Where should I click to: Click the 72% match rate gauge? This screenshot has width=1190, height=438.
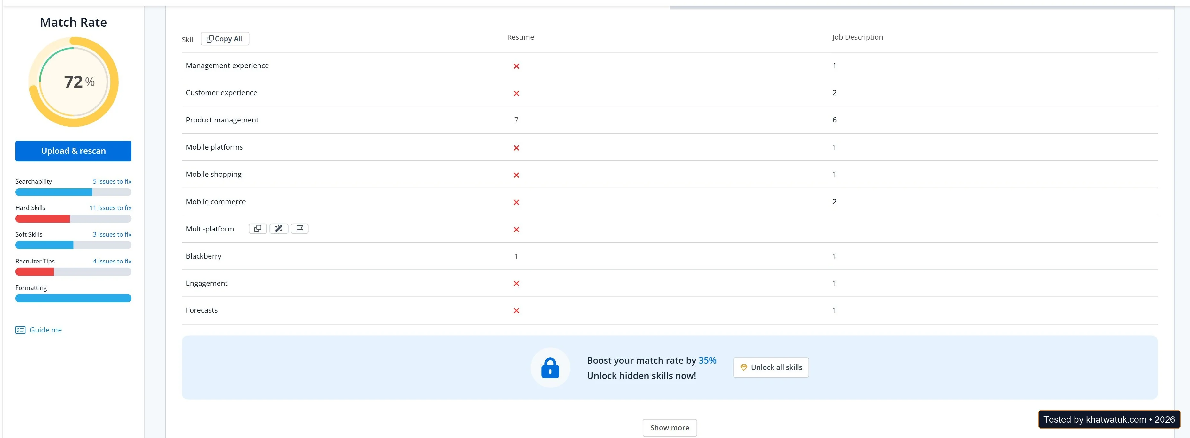(x=74, y=82)
